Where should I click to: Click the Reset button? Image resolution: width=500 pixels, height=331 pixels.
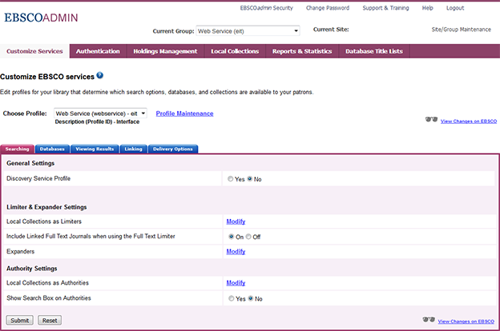50,320
